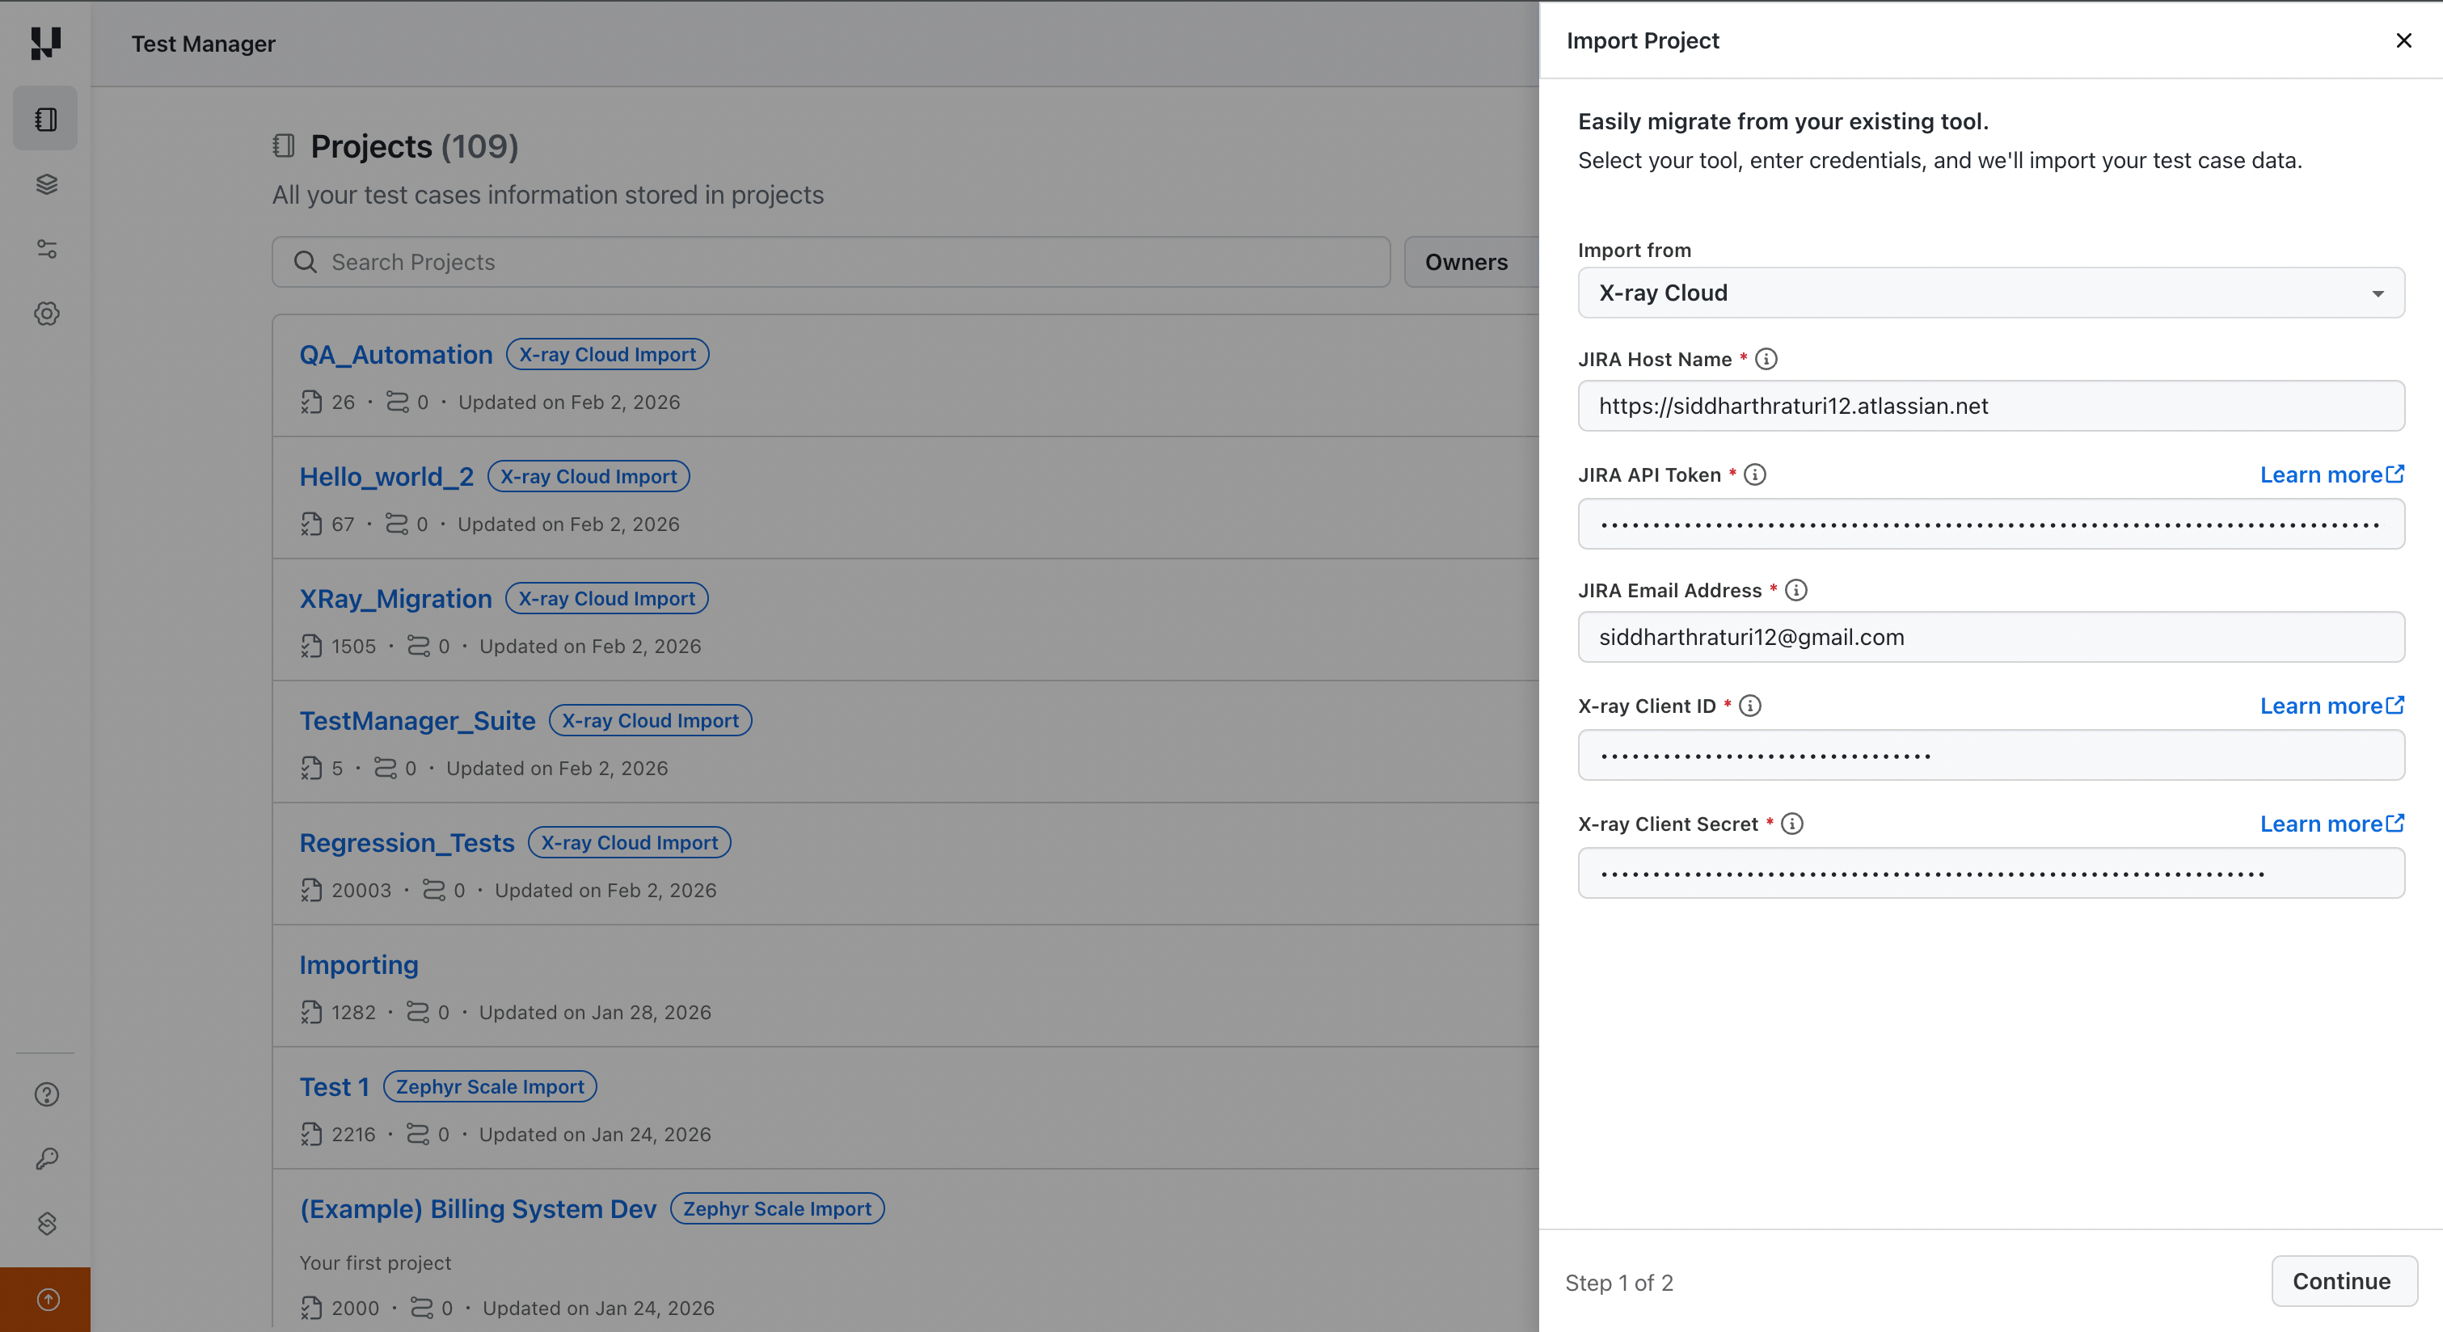Screen dimensions: 2443x1332
Task: Click the help question mark icon
Action: (x=46, y=1094)
